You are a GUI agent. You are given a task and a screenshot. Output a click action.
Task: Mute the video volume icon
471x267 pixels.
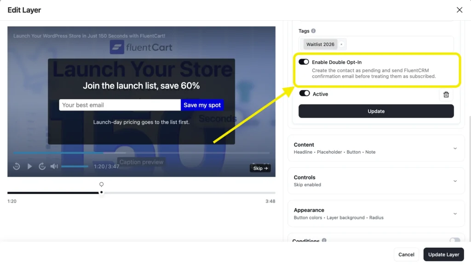(54, 167)
